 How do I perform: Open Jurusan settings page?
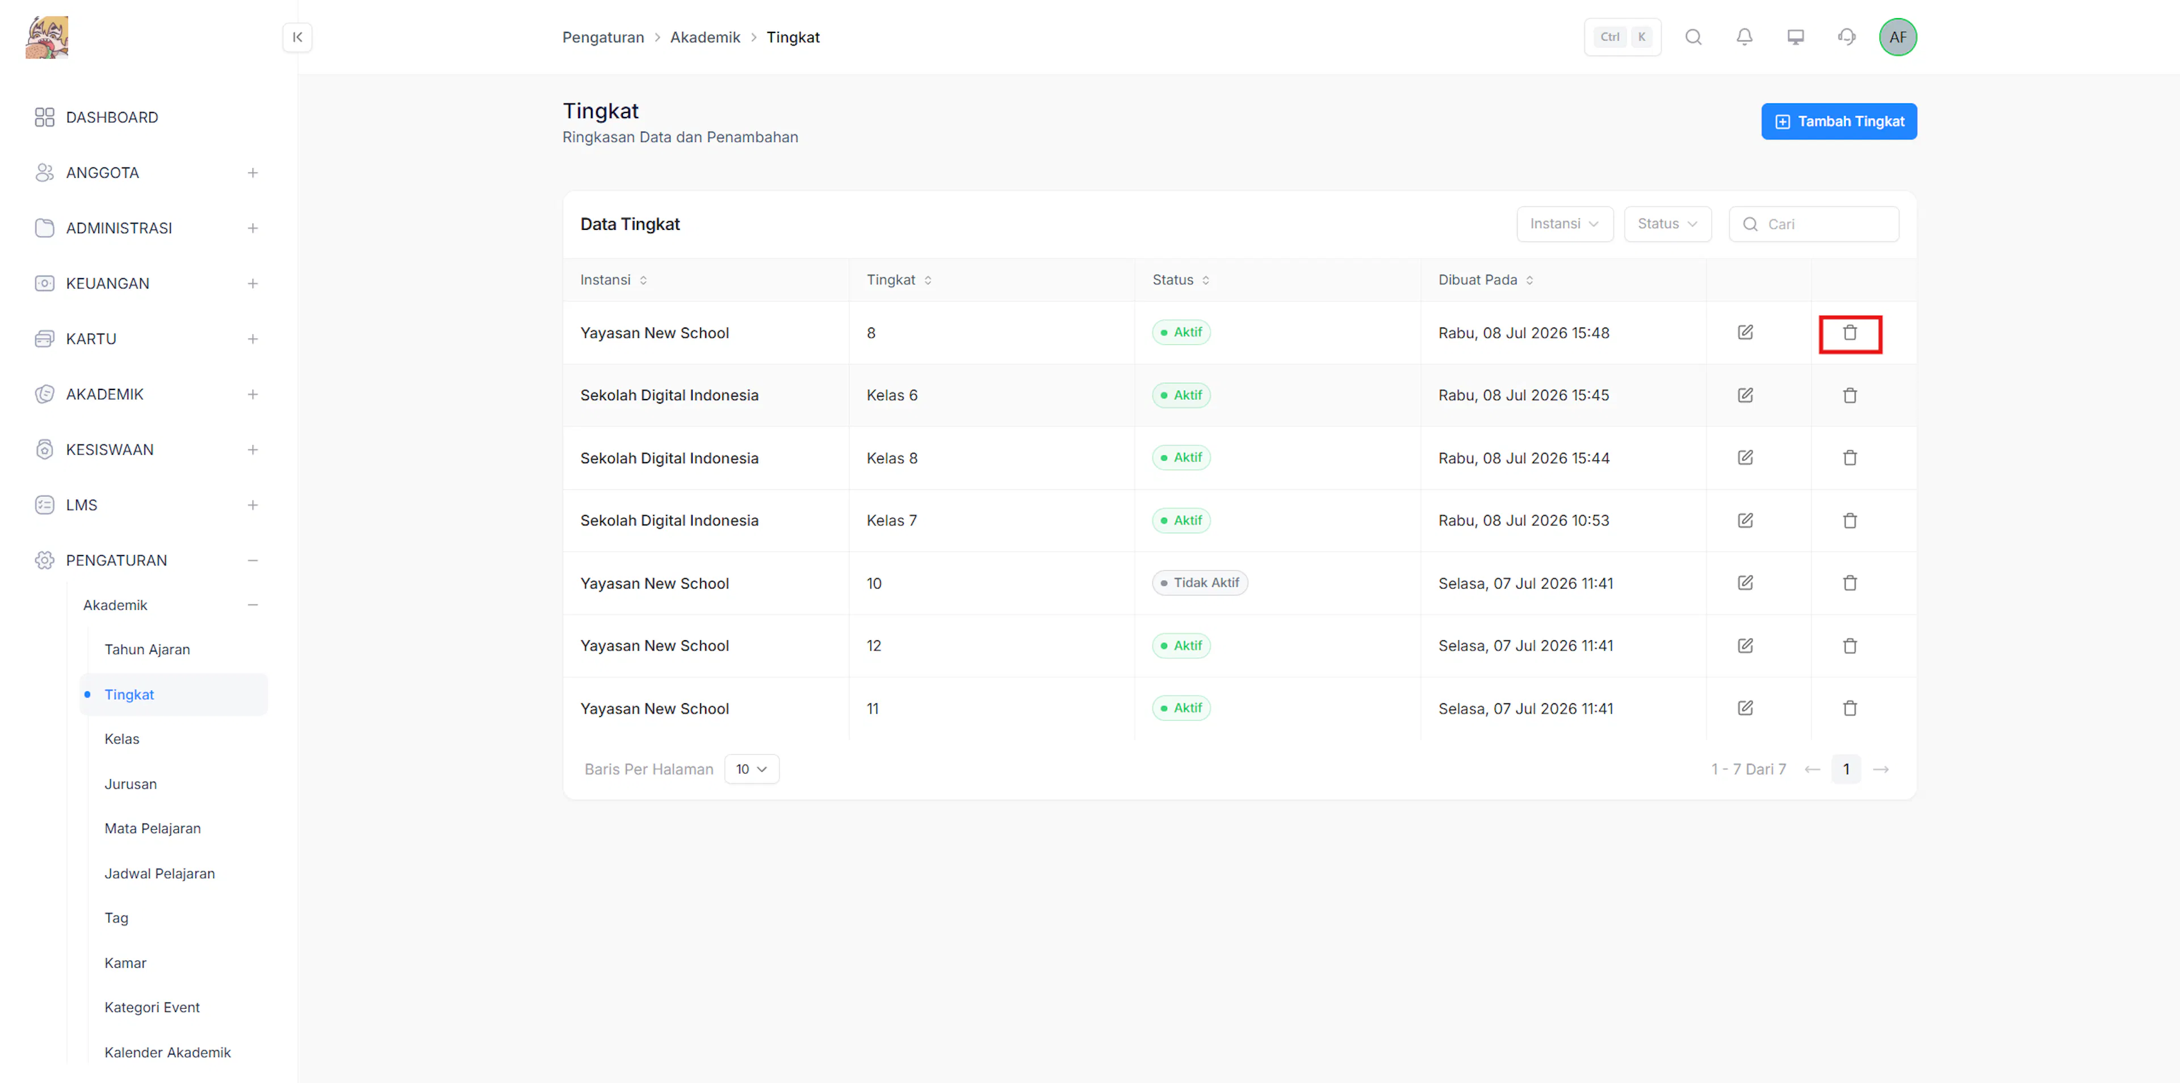pyautogui.click(x=131, y=784)
